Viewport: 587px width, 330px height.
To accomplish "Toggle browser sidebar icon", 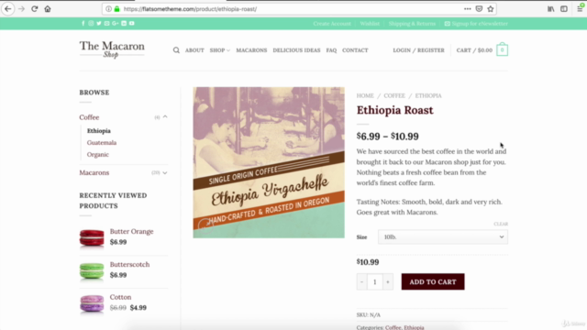I will pyautogui.click(x=564, y=8).
